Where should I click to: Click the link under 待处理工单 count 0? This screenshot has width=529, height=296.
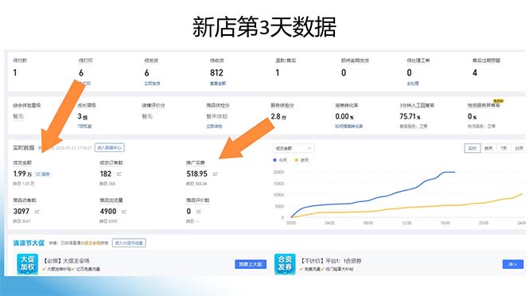coord(413,84)
